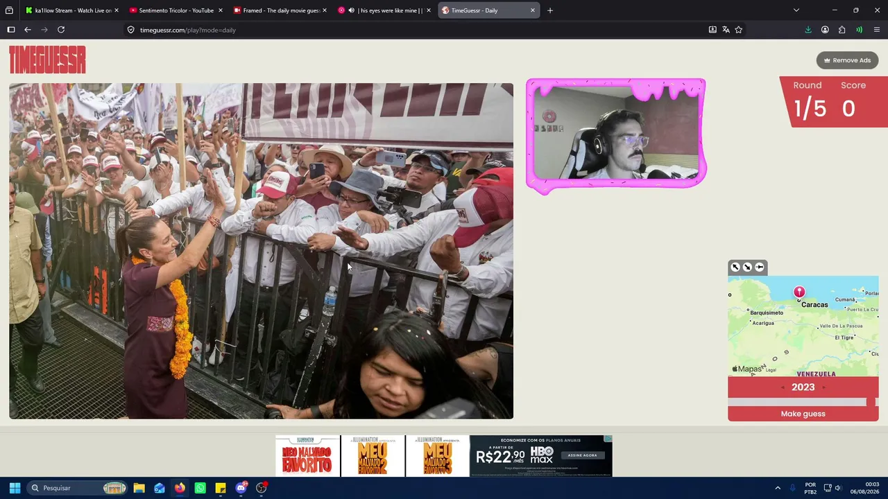The width and height of the screenshot is (888, 499).
Task: Decrease the year with the left arrow
Action: (783, 387)
